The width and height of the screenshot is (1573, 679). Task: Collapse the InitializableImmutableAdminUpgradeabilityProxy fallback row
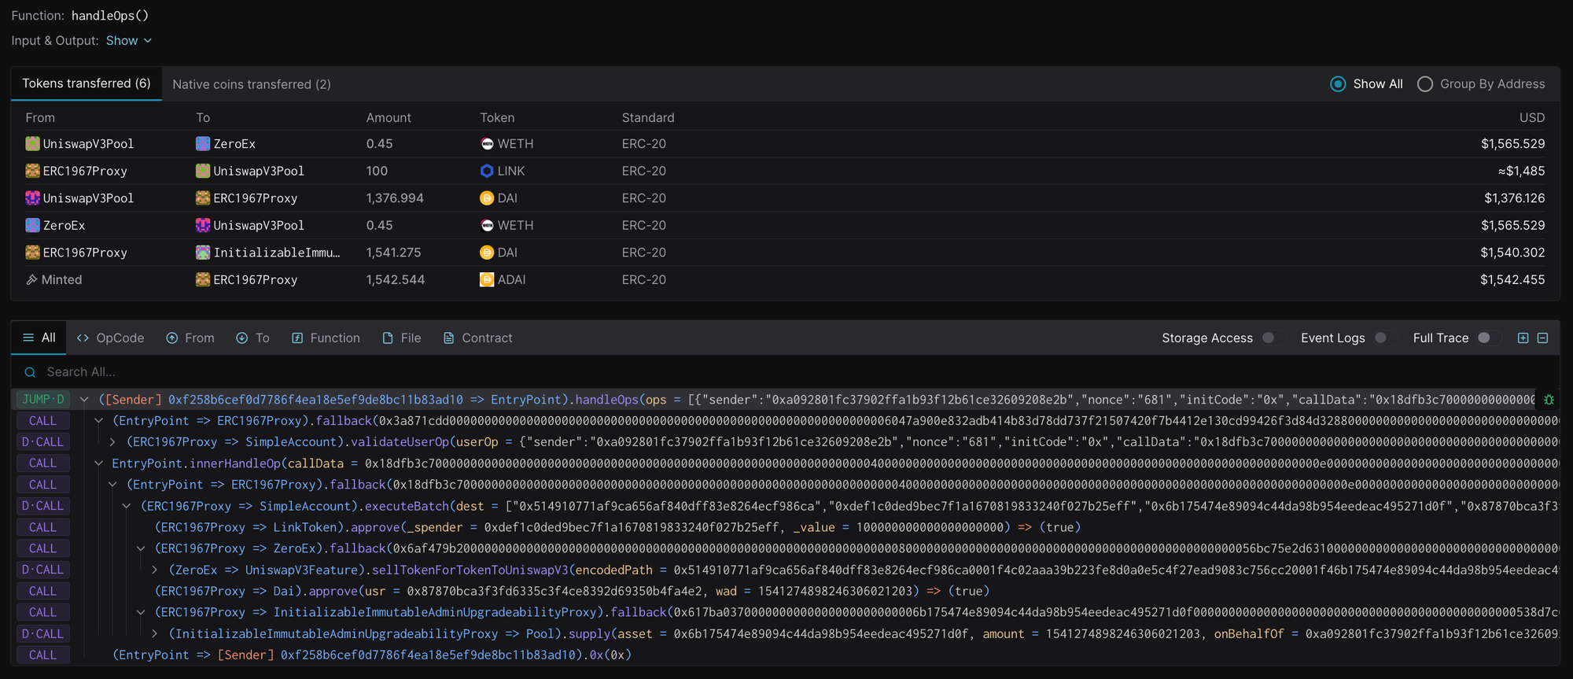pos(141,612)
